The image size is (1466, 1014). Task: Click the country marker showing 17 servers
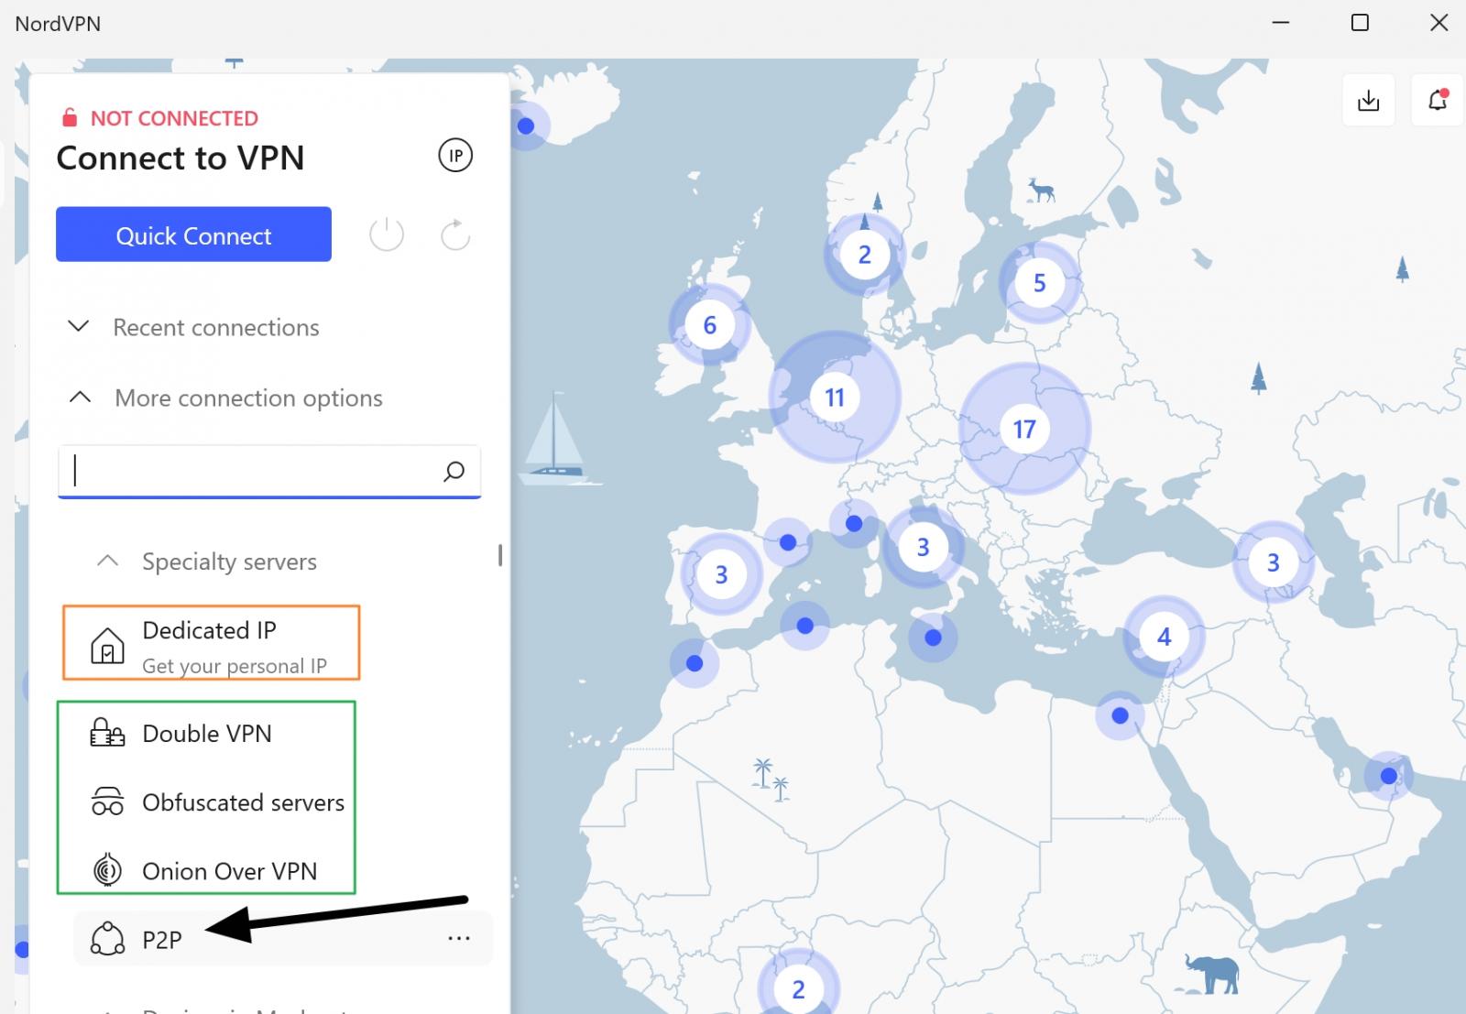pyautogui.click(x=1025, y=429)
